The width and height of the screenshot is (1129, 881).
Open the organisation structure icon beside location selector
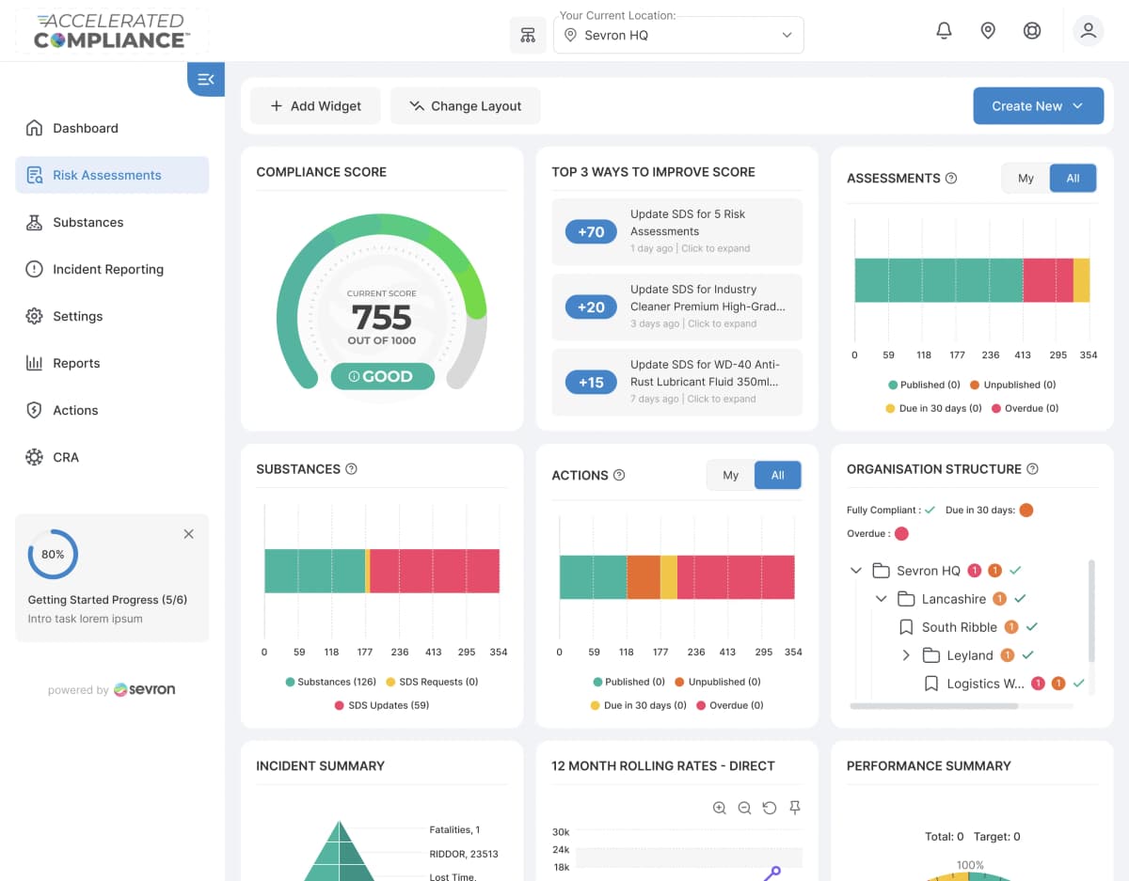528,34
